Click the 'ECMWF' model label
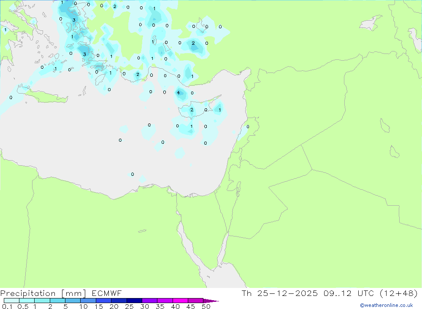Viewport: 422px width, 309px height. coord(107,293)
